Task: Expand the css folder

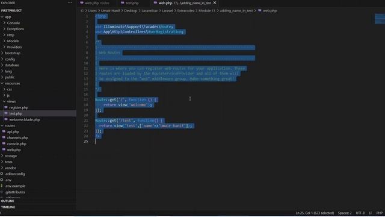Action: (10, 89)
